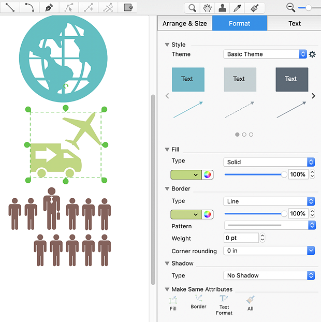Activate the magnifier zoom tool

[x=192, y=8]
